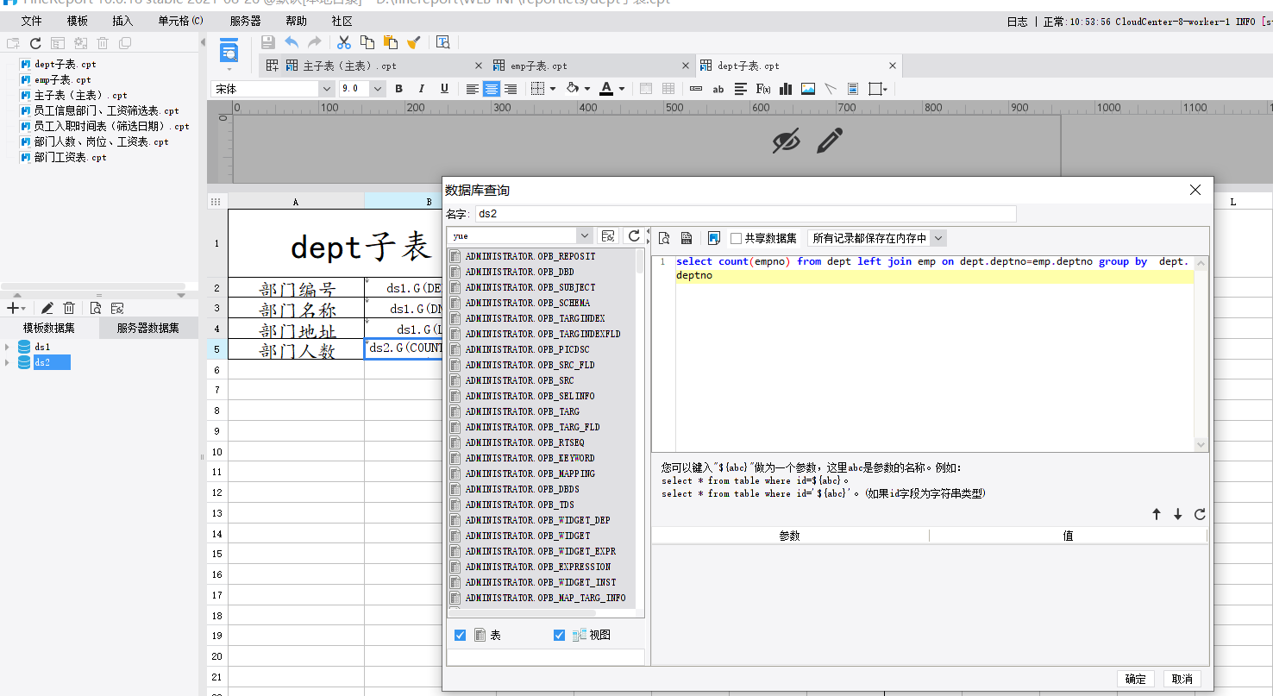
Task: Open the 帮助 menu
Action: [x=296, y=21]
